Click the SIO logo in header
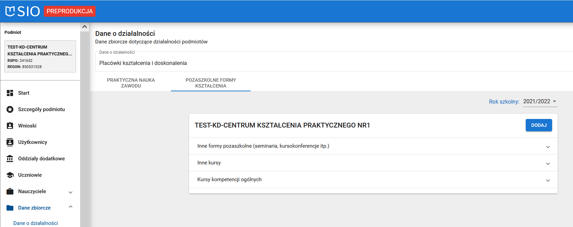This screenshot has height=227, width=573. (23, 11)
